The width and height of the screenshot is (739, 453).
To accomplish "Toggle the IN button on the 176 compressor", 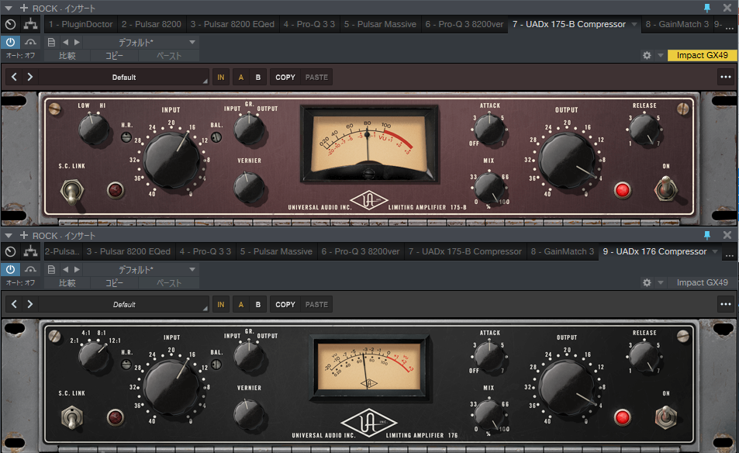I will (x=220, y=304).
